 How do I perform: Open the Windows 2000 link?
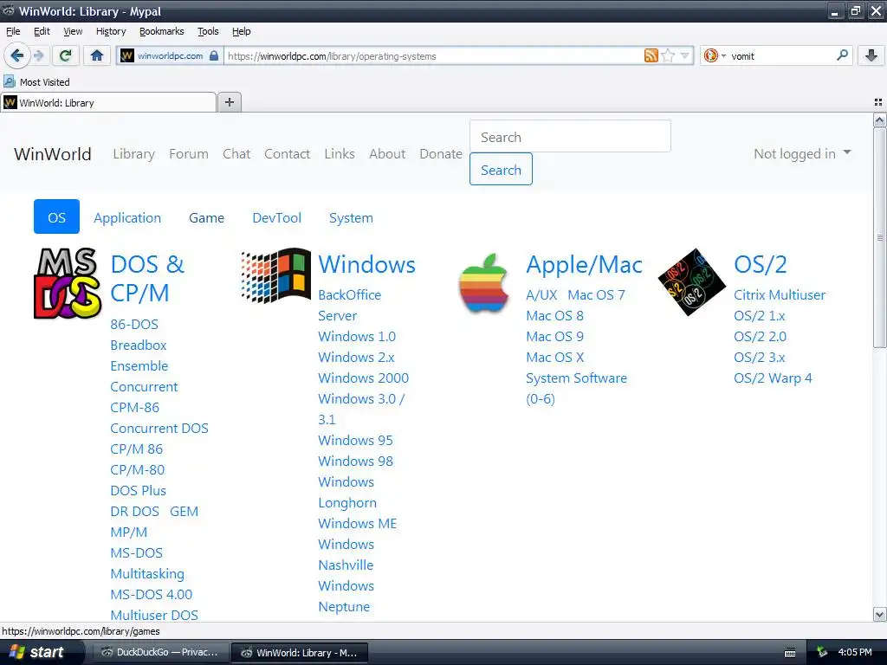click(363, 378)
